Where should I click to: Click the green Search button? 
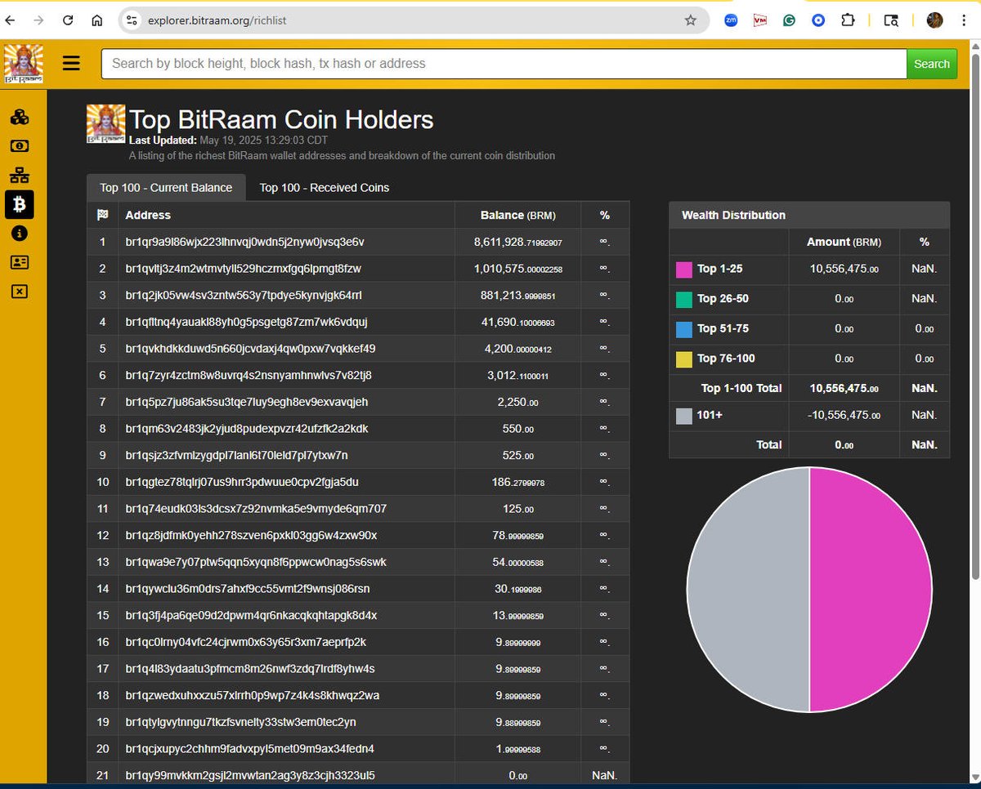[932, 64]
